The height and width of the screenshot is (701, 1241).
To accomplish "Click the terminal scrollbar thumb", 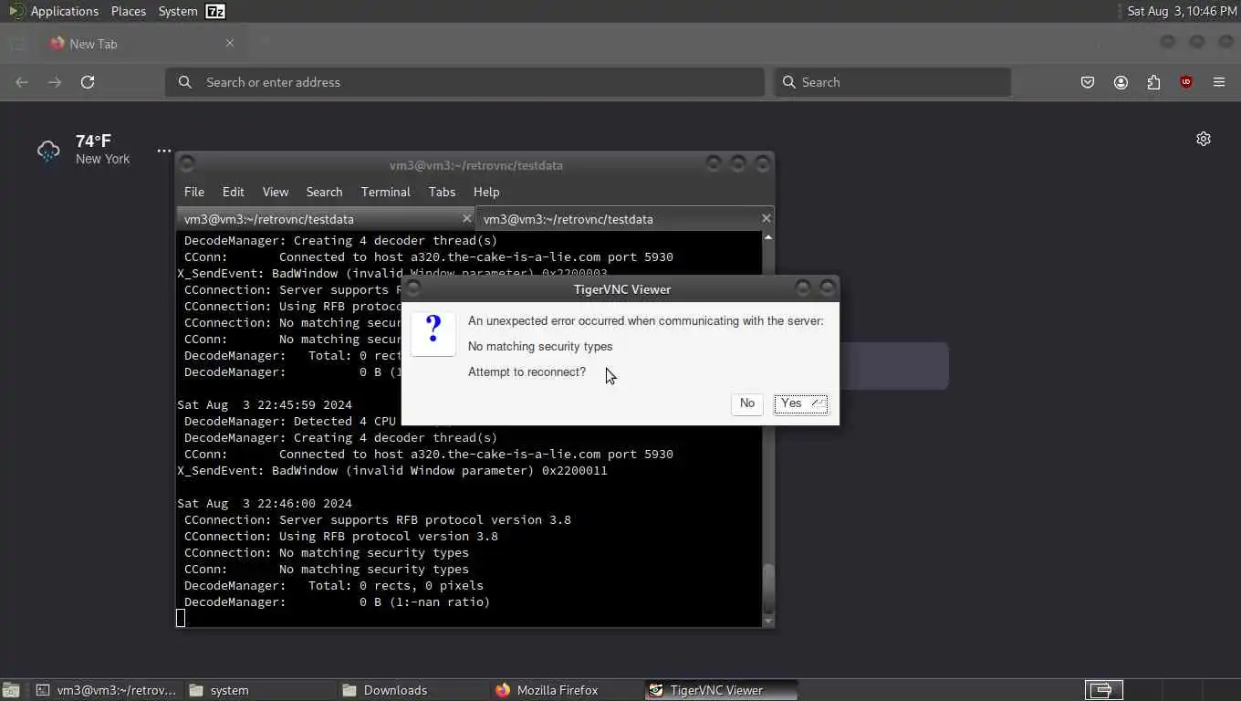I will [768, 588].
